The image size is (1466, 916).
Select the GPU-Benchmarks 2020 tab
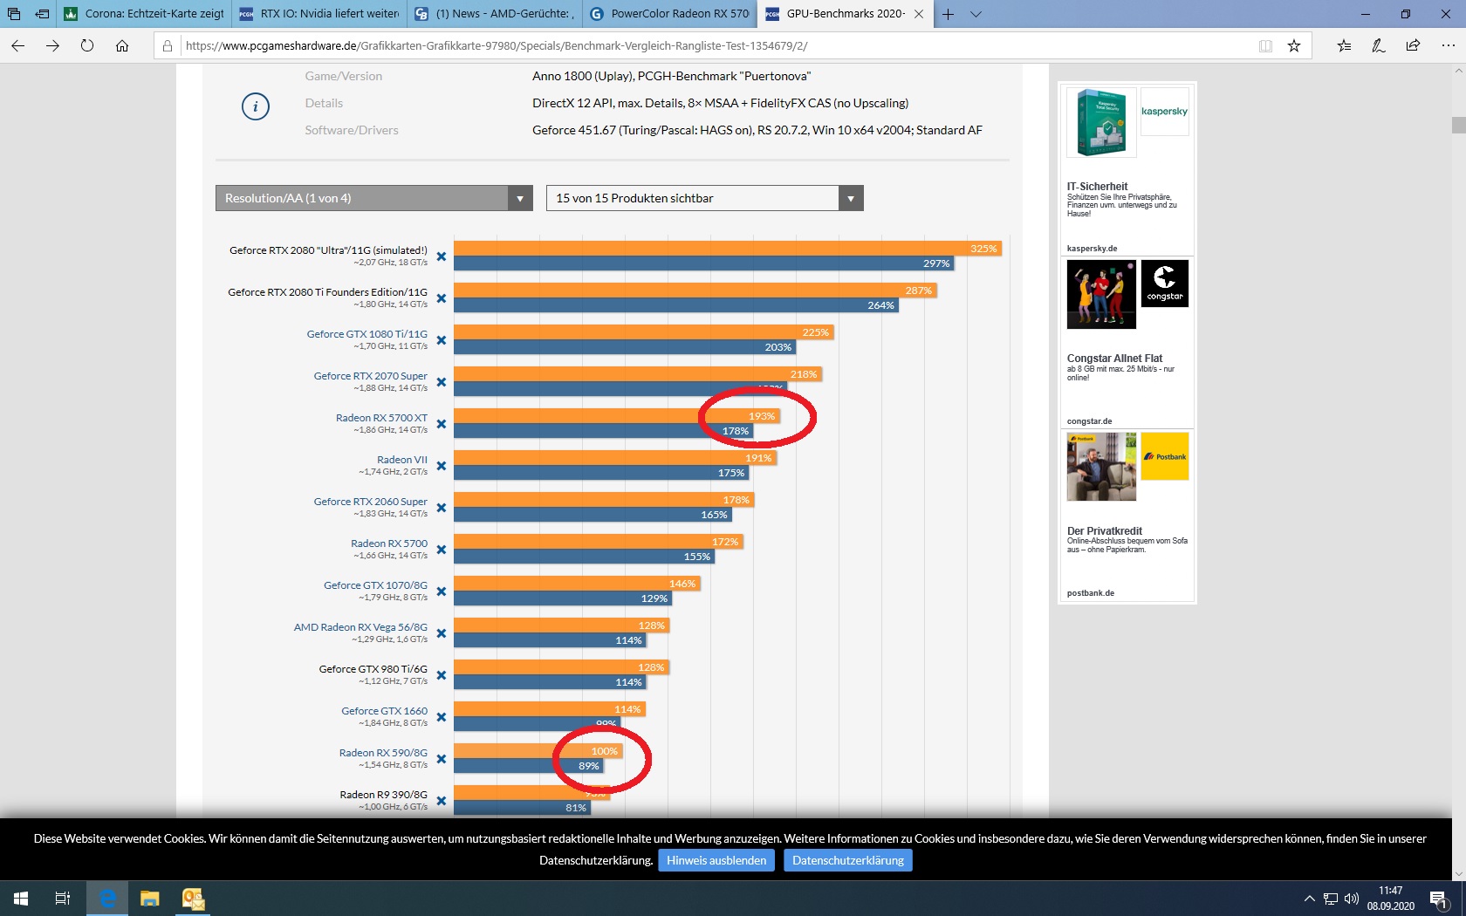point(845,14)
